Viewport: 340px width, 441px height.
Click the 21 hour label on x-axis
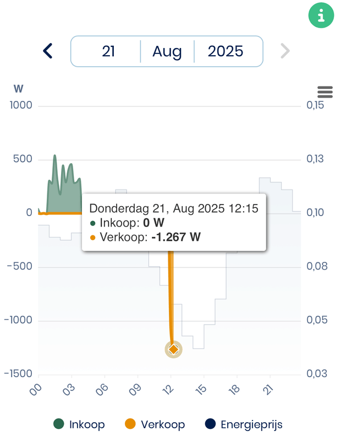[268, 389]
